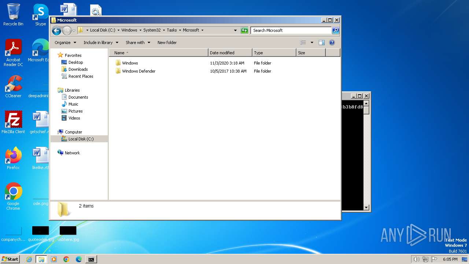
Task: Select Pictures library in navigation pane
Action: pos(75,111)
